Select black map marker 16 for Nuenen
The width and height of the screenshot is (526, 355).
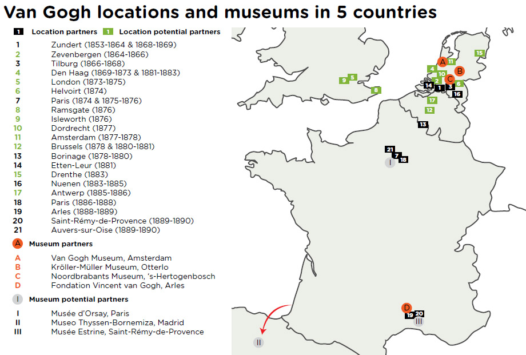[457, 94]
